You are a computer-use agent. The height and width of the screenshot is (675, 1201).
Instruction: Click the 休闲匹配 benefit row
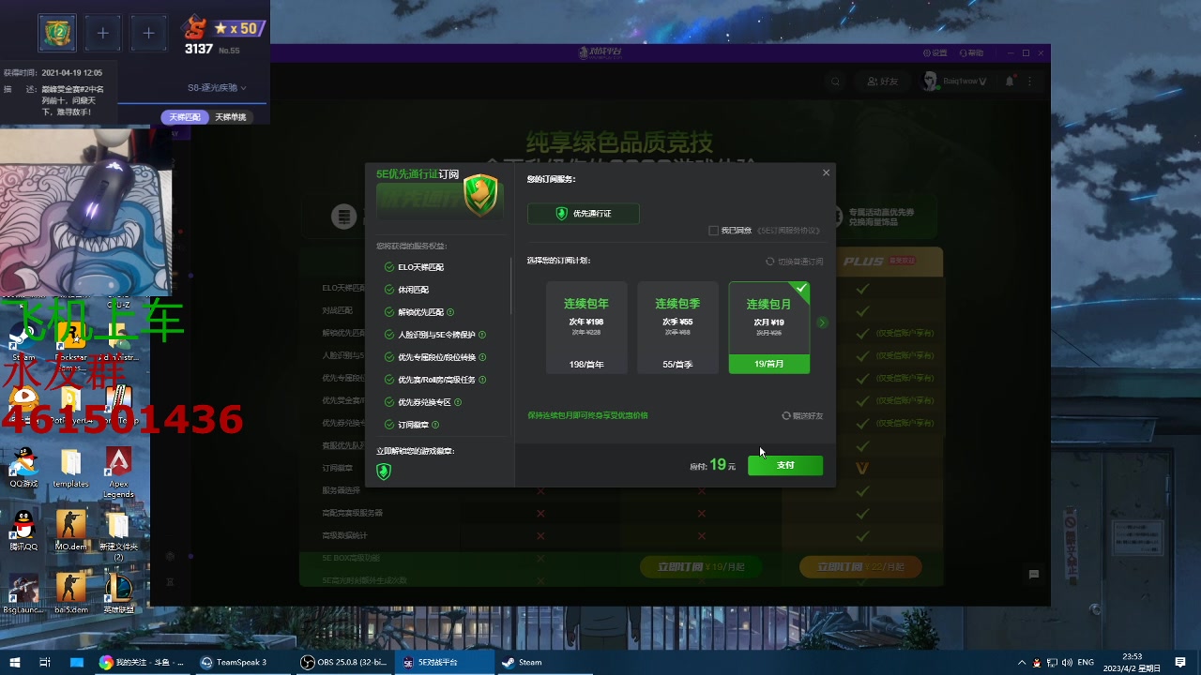click(406, 290)
